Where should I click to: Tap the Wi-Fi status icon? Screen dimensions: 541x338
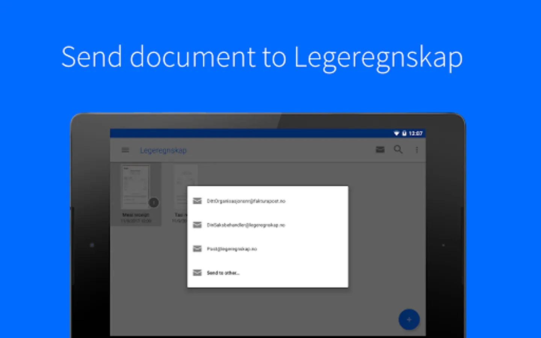396,133
